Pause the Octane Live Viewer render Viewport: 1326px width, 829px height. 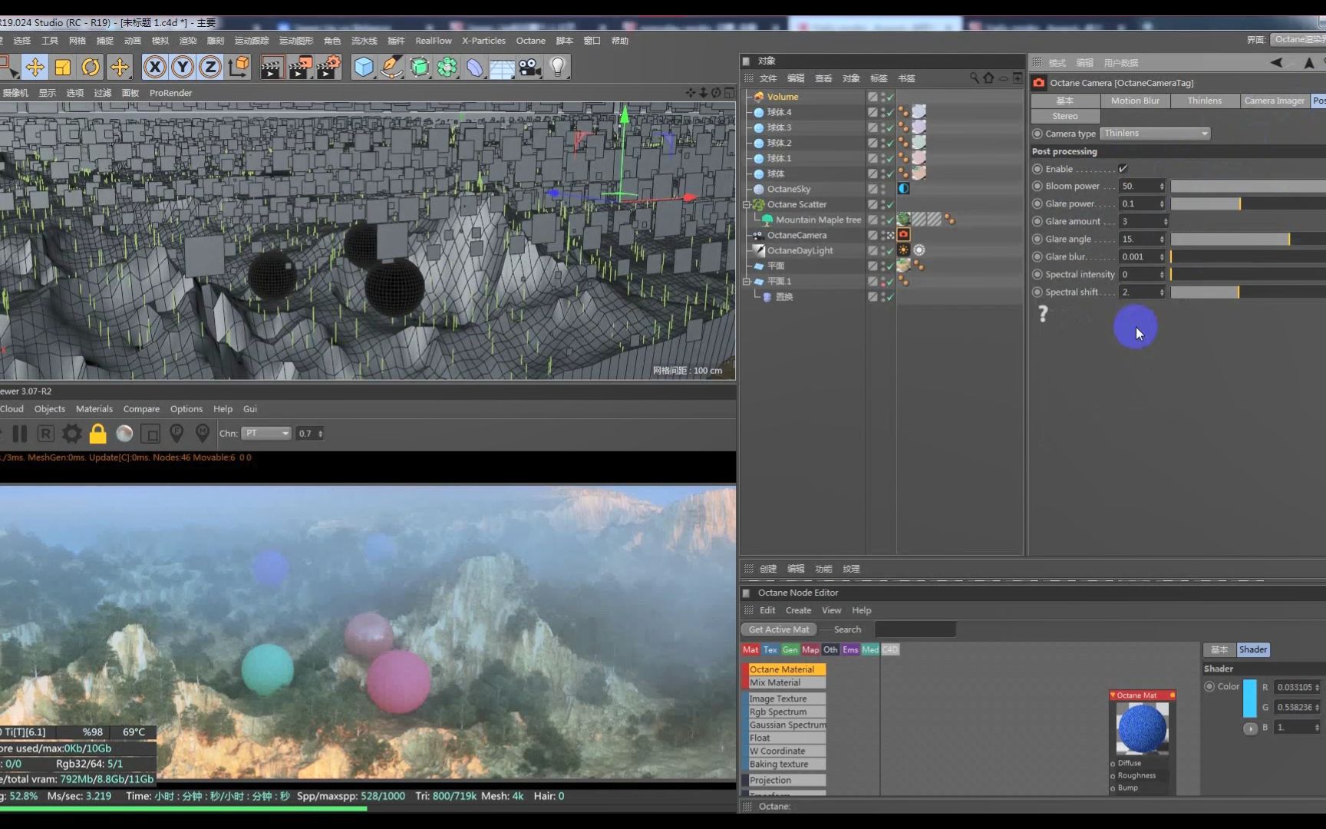pyautogui.click(x=20, y=434)
